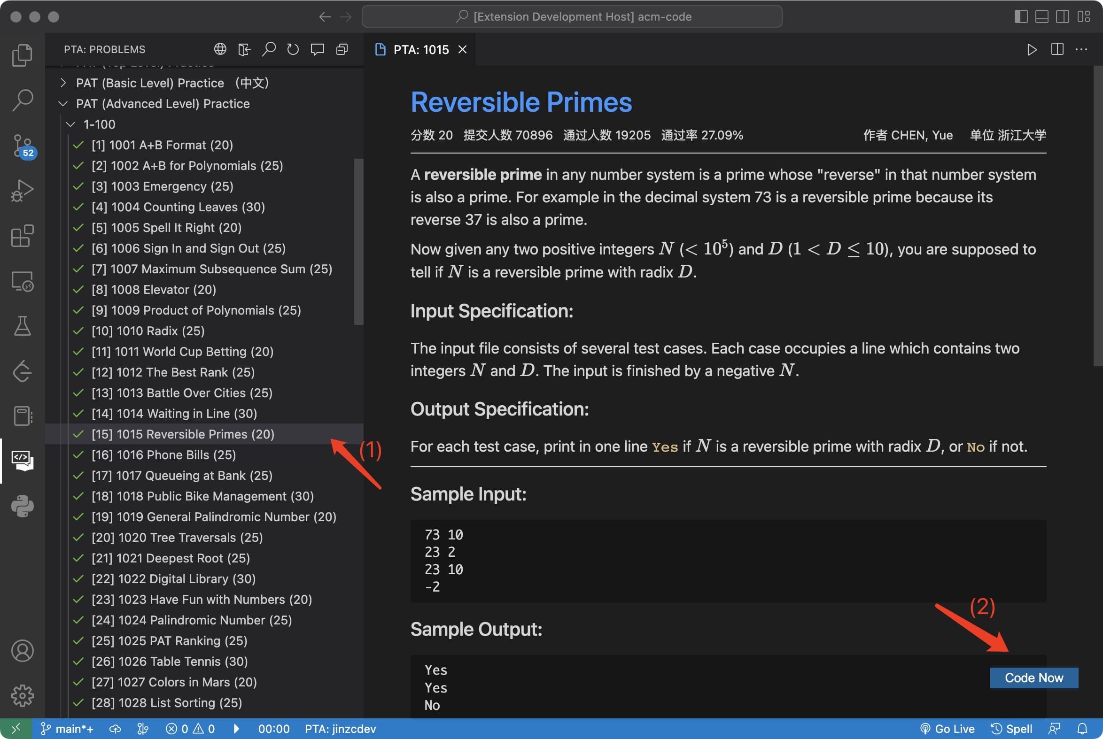Click the Code Now button
This screenshot has height=739, width=1103.
pyautogui.click(x=1033, y=678)
